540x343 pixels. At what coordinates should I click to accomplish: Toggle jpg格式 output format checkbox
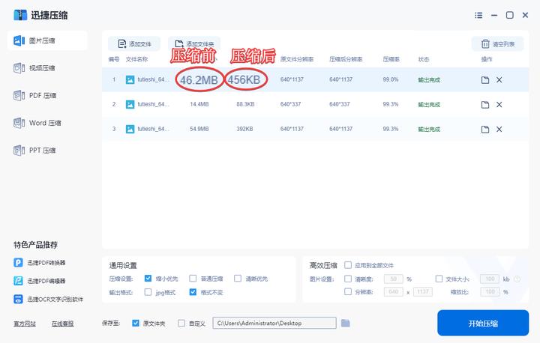pyautogui.click(x=148, y=292)
